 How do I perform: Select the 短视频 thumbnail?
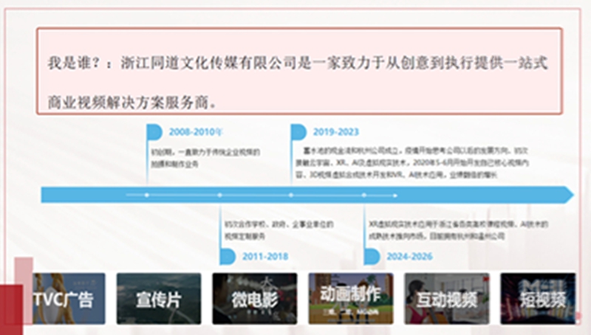[537, 299]
